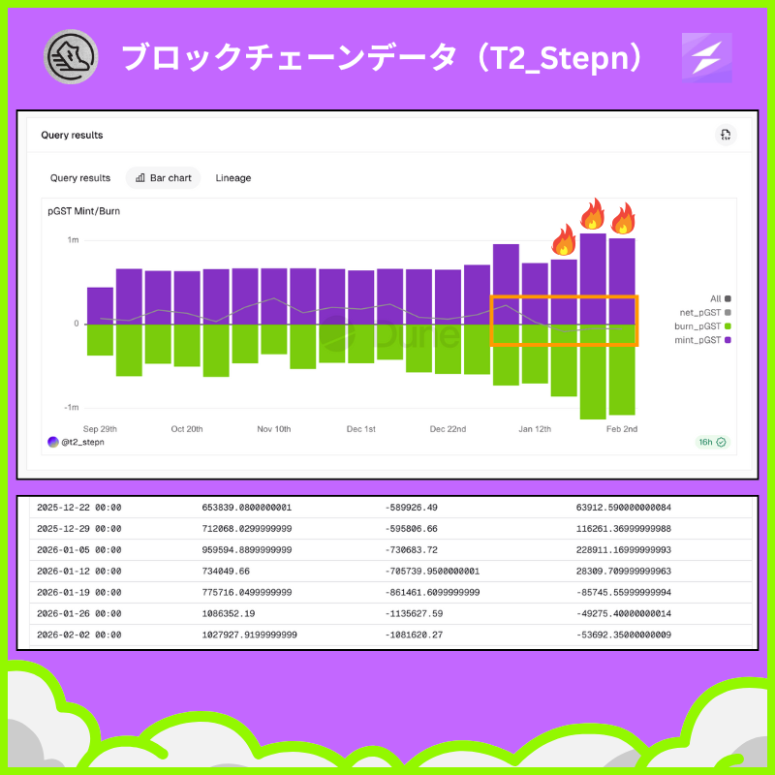Click net value -53692.35000000009
The height and width of the screenshot is (775, 775).
624,635
